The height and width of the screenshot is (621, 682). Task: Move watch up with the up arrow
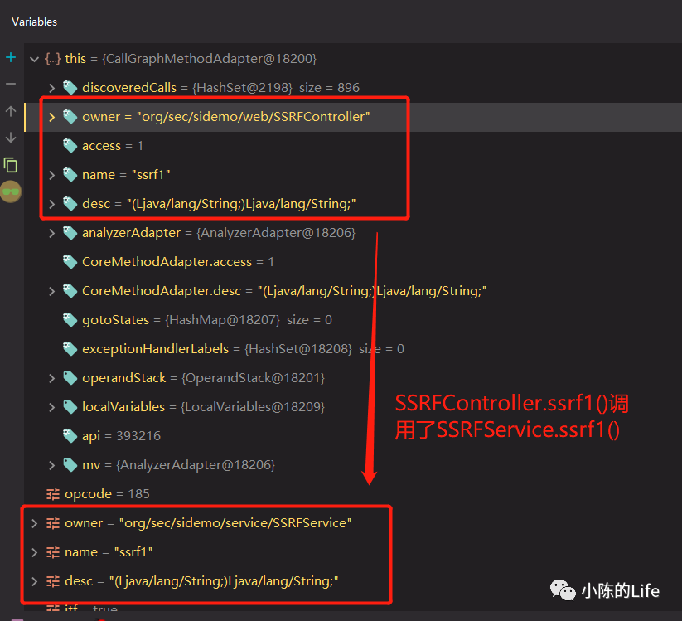[x=11, y=111]
